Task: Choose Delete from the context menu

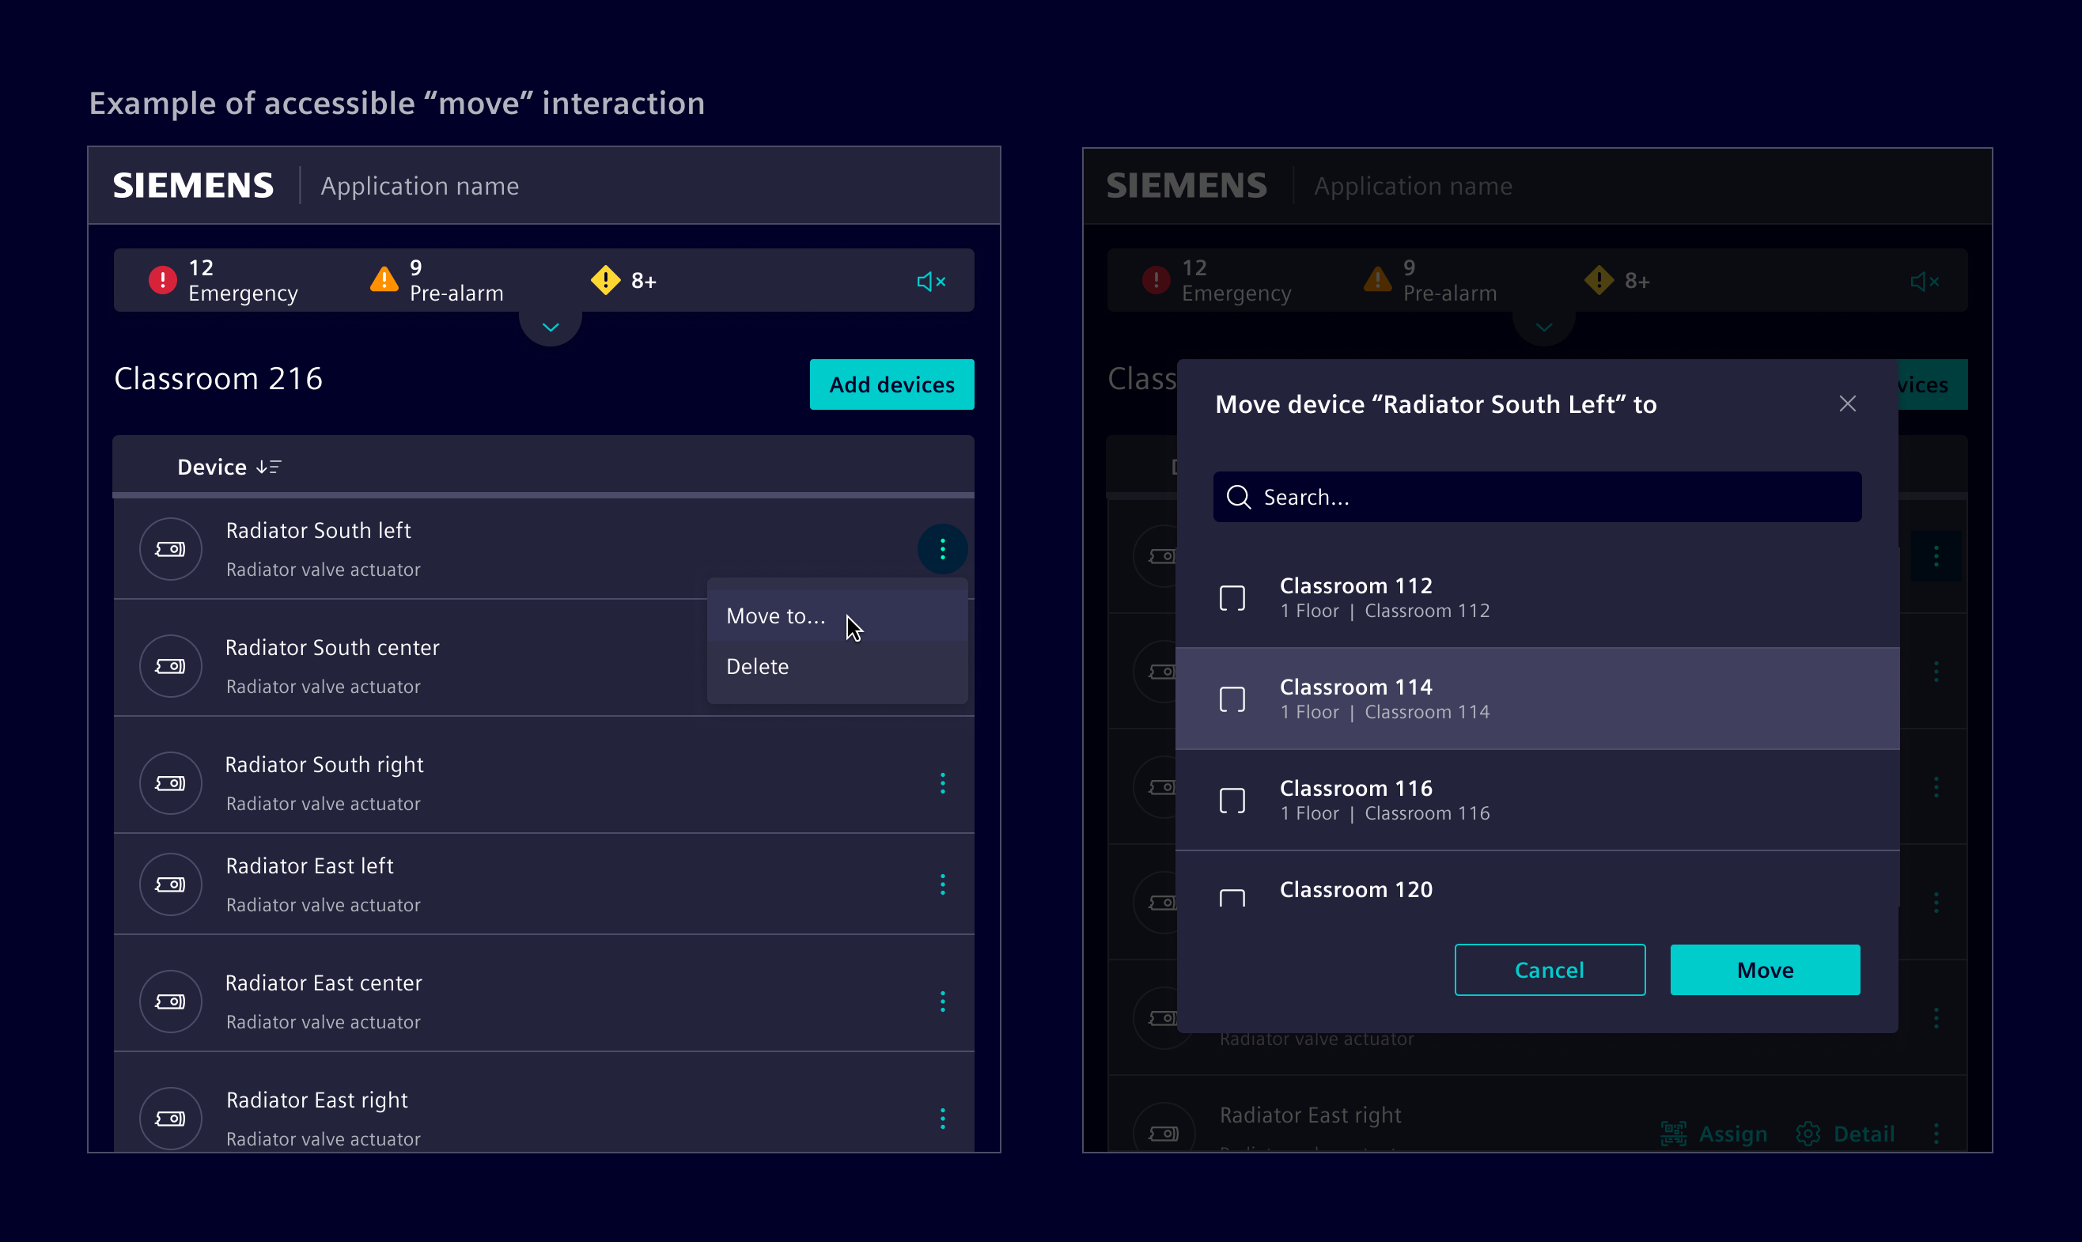Action: [757, 666]
